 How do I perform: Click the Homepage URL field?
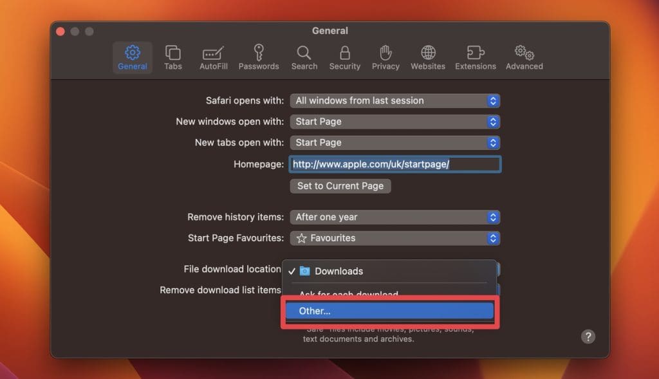coord(394,164)
